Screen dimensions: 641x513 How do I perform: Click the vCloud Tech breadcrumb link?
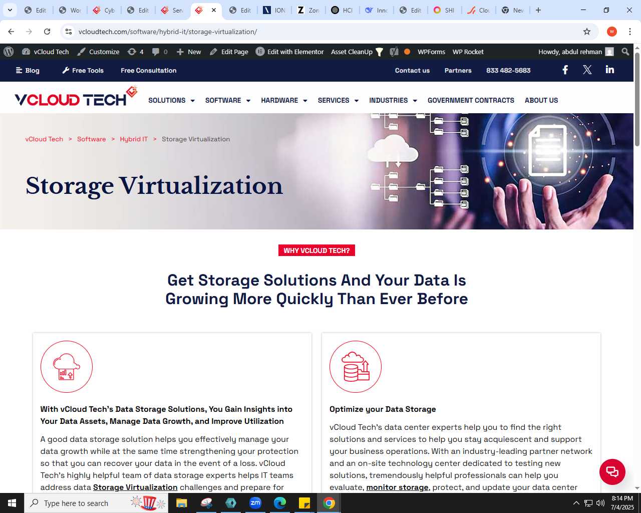[44, 139]
